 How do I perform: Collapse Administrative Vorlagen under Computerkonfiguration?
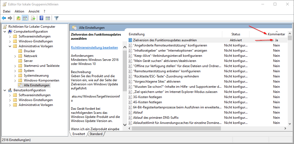coord(10,46)
